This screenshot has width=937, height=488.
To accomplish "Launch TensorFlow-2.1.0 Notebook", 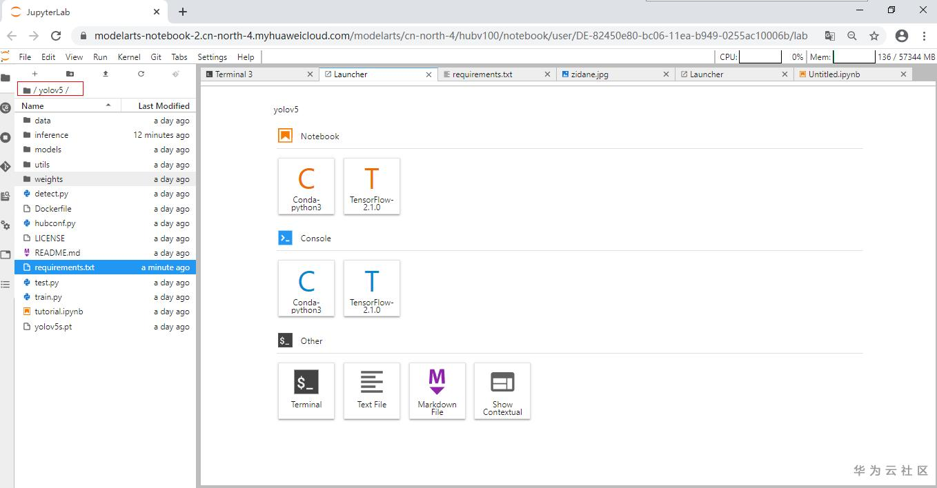I will pos(372,186).
